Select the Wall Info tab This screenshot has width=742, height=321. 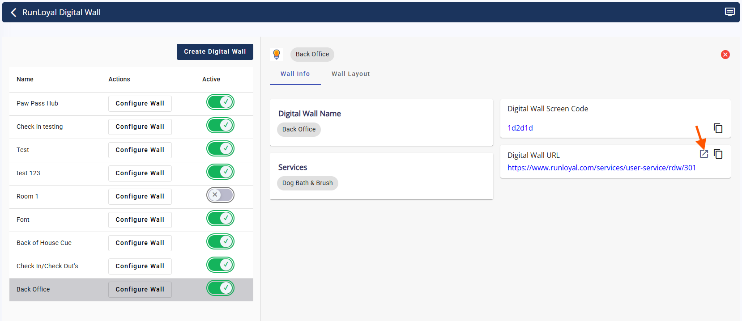295,74
